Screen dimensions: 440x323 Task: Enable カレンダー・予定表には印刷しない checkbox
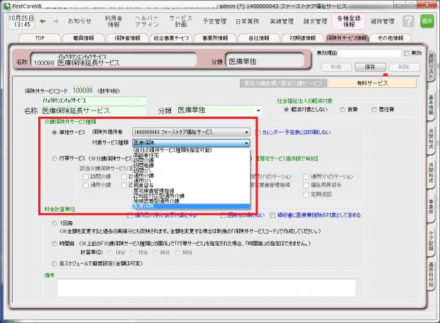click(x=258, y=132)
